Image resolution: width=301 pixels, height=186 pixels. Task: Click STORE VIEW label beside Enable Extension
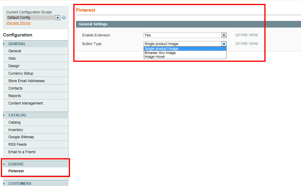pos(247,35)
